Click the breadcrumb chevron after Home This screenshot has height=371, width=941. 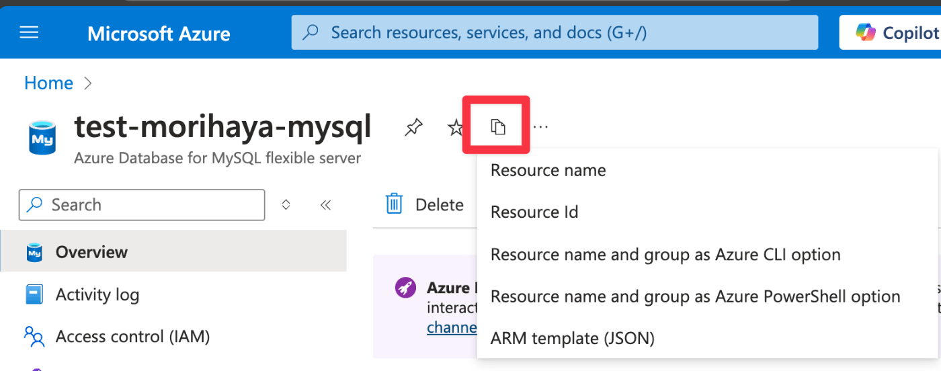pyautogui.click(x=87, y=83)
